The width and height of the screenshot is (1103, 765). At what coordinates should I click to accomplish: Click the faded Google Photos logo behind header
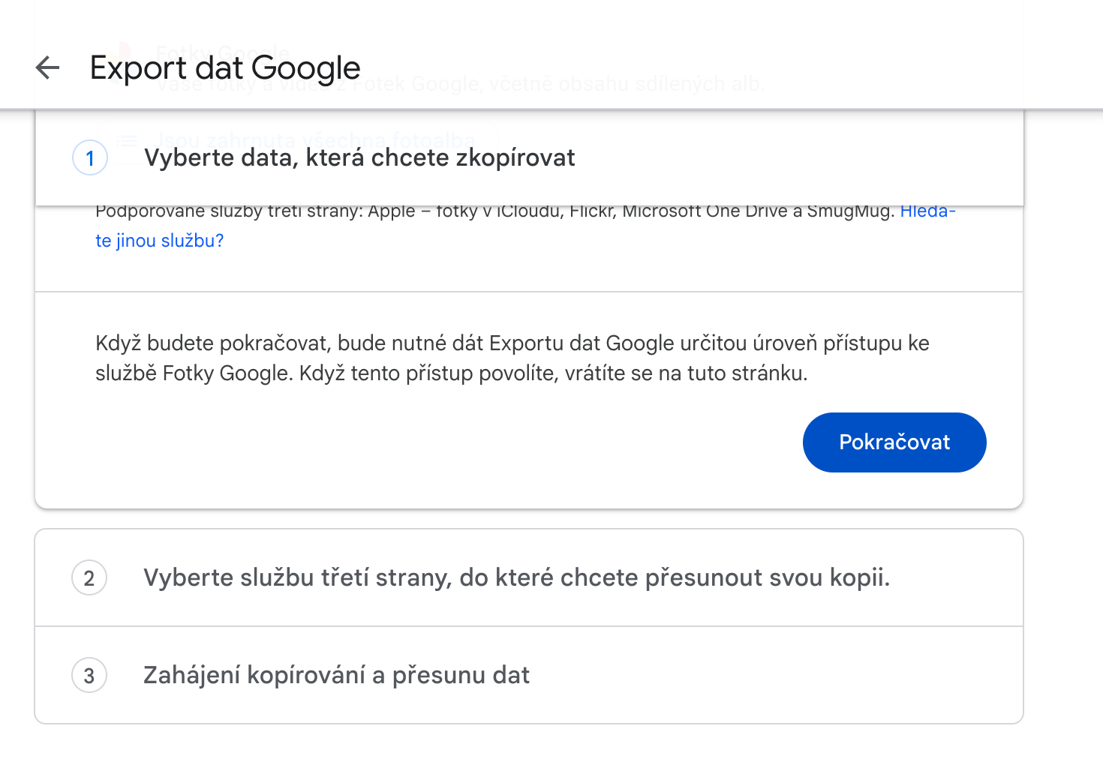(x=124, y=51)
